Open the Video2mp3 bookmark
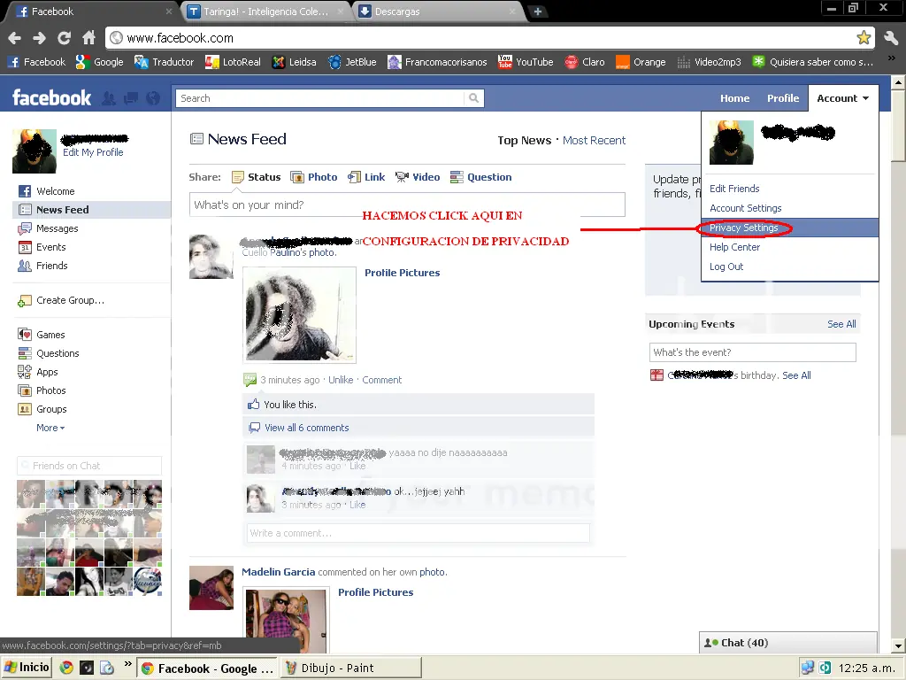Viewport: 906px width, 680px height. (709, 62)
